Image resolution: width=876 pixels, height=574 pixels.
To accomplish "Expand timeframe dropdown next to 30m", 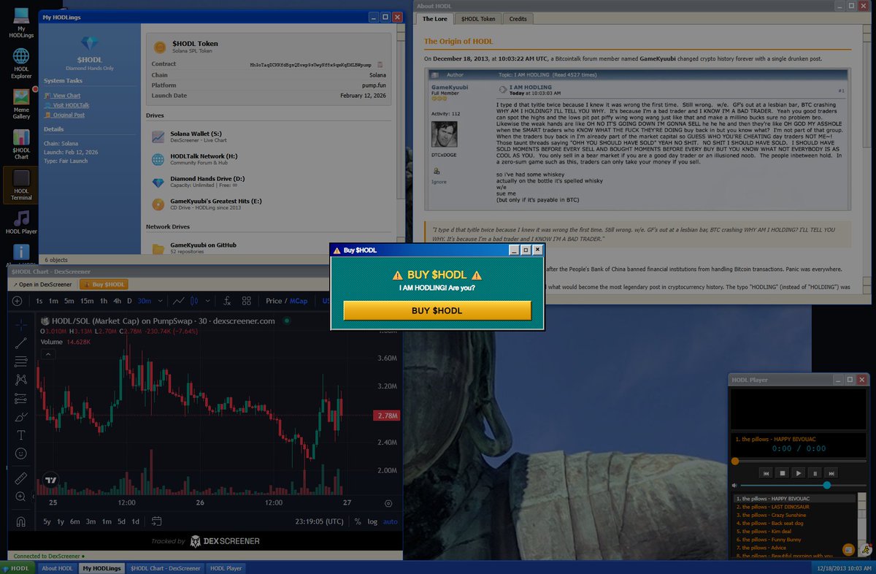I will tap(161, 301).
